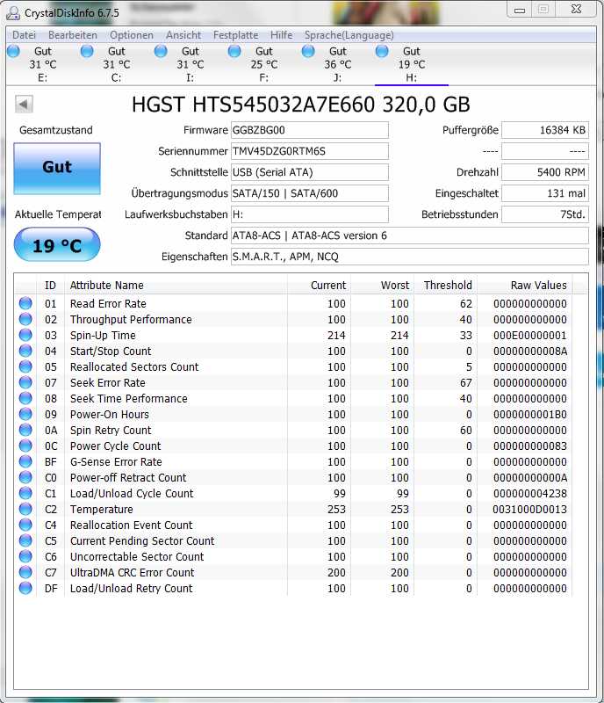Click raw value 0000000001B0 in Power-On Hours row
Screen dimensions: 604x703
pyautogui.click(x=530, y=414)
